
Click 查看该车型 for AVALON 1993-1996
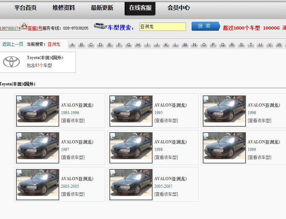point(73,120)
